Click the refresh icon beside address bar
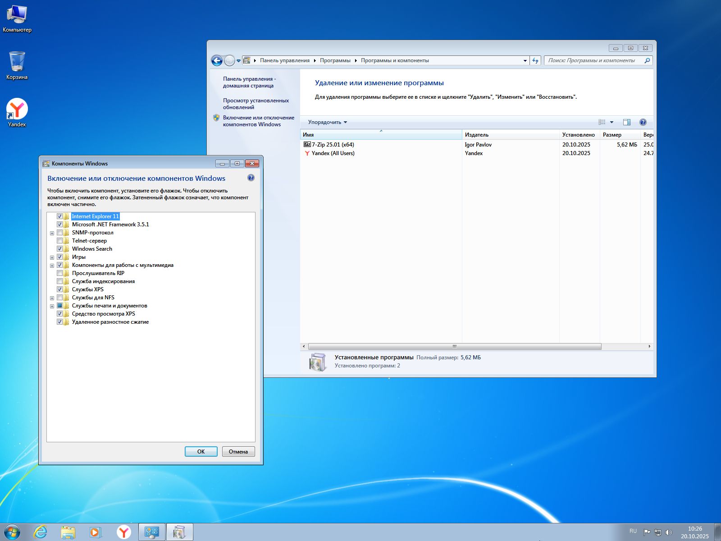This screenshot has width=721, height=541. (x=535, y=60)
